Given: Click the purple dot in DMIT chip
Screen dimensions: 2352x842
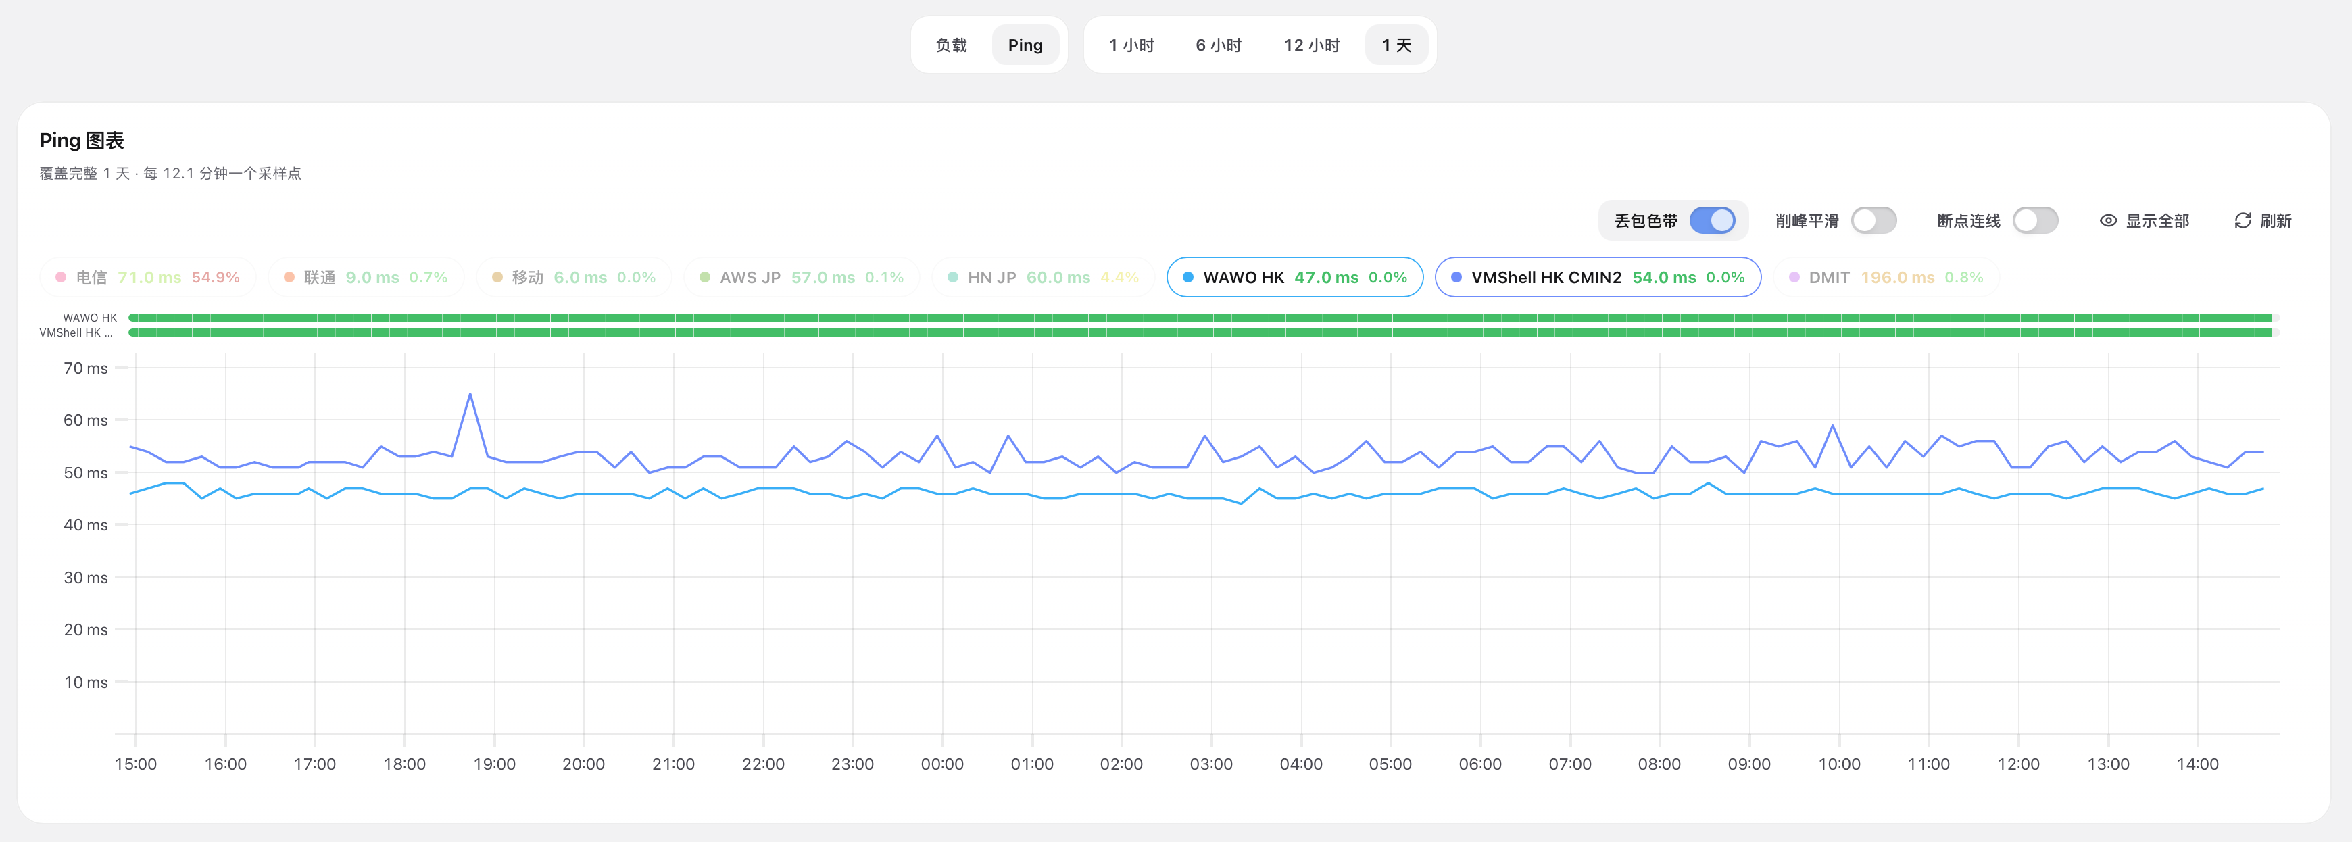Looking at the screenshot, I should [x=1794, y=278].
